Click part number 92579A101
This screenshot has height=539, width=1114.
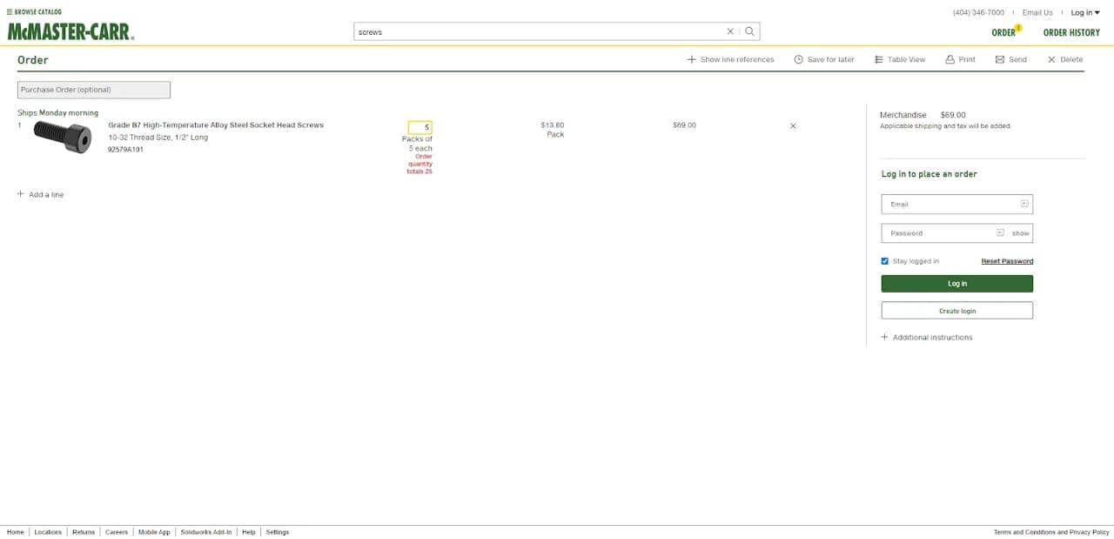[x=125, y=150]
